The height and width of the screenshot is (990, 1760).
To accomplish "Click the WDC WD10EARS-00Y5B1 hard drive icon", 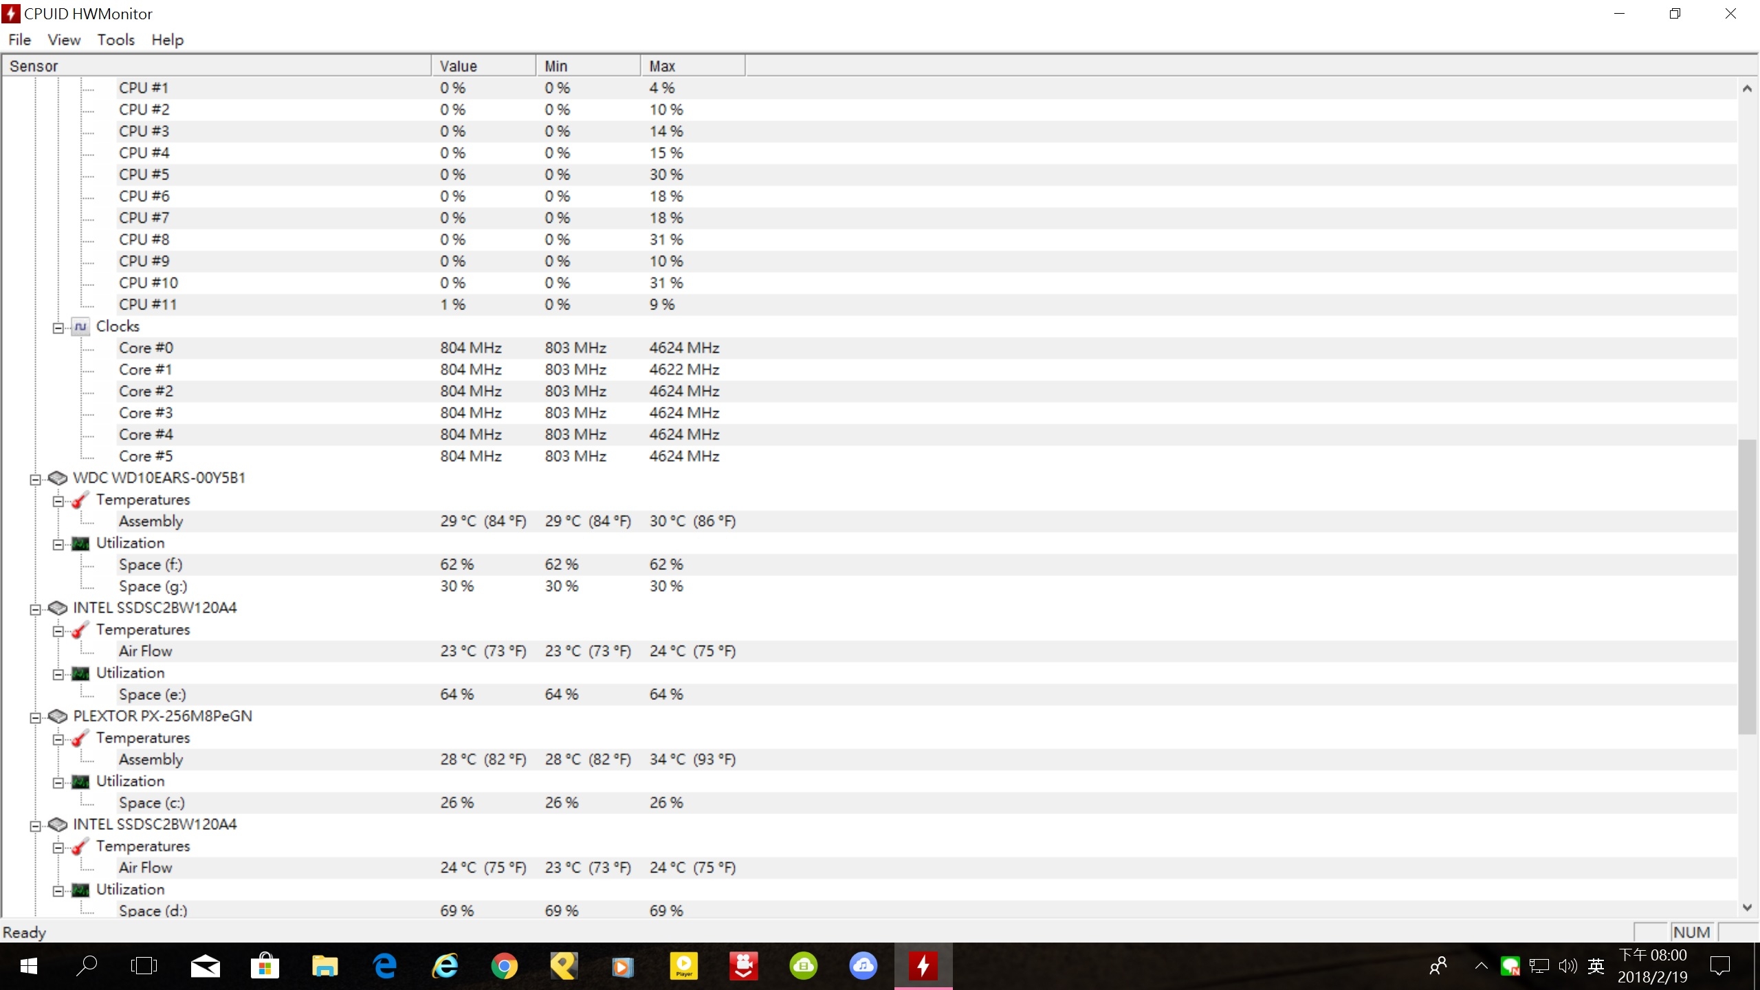I will click(x=58, y=478).
